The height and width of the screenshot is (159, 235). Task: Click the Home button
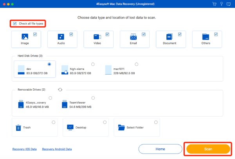coord(160,149)
